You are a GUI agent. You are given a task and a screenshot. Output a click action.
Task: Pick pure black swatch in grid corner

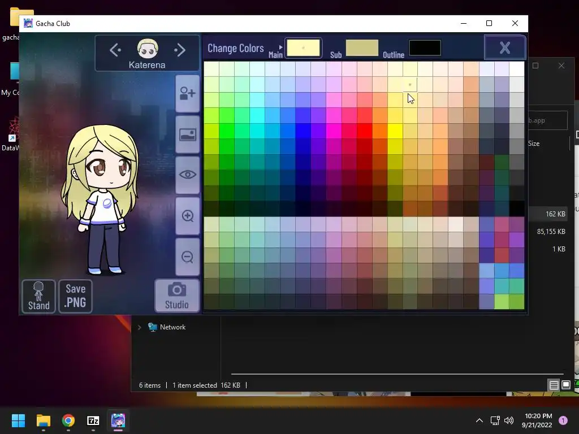(517, 209)
